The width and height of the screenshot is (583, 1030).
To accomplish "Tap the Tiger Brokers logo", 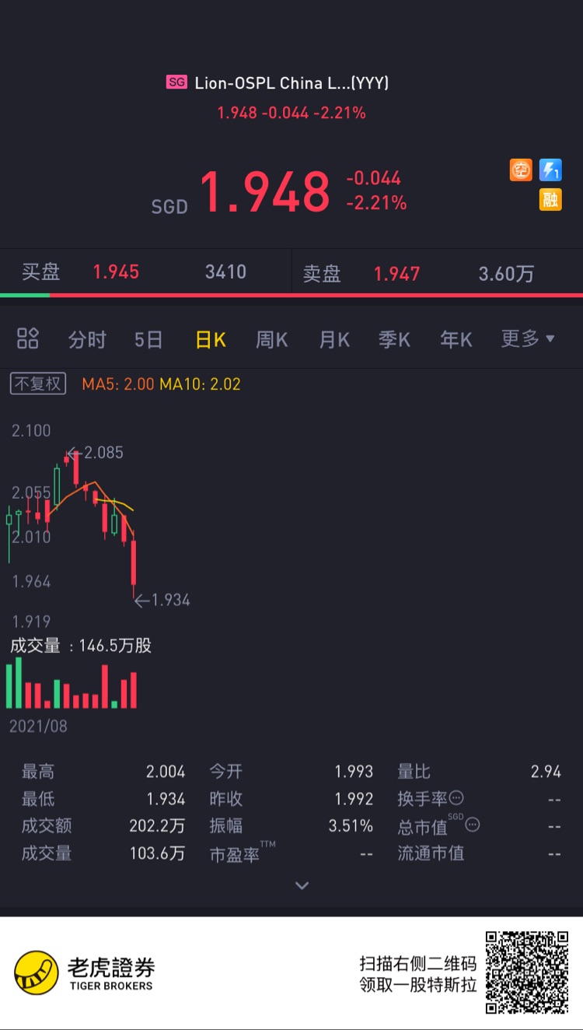I will pyautogui.click(x=85, y=973).
